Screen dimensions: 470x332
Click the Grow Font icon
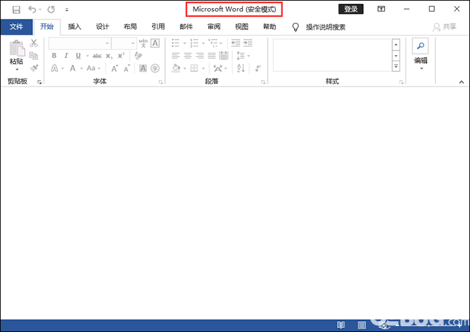pos(115,69)
